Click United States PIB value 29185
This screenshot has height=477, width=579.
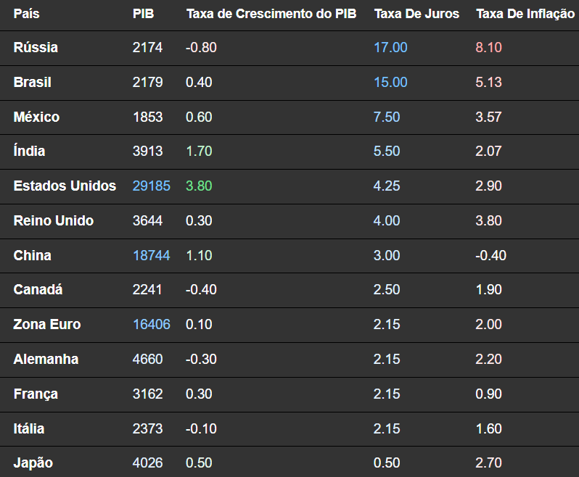coord(152,186)
